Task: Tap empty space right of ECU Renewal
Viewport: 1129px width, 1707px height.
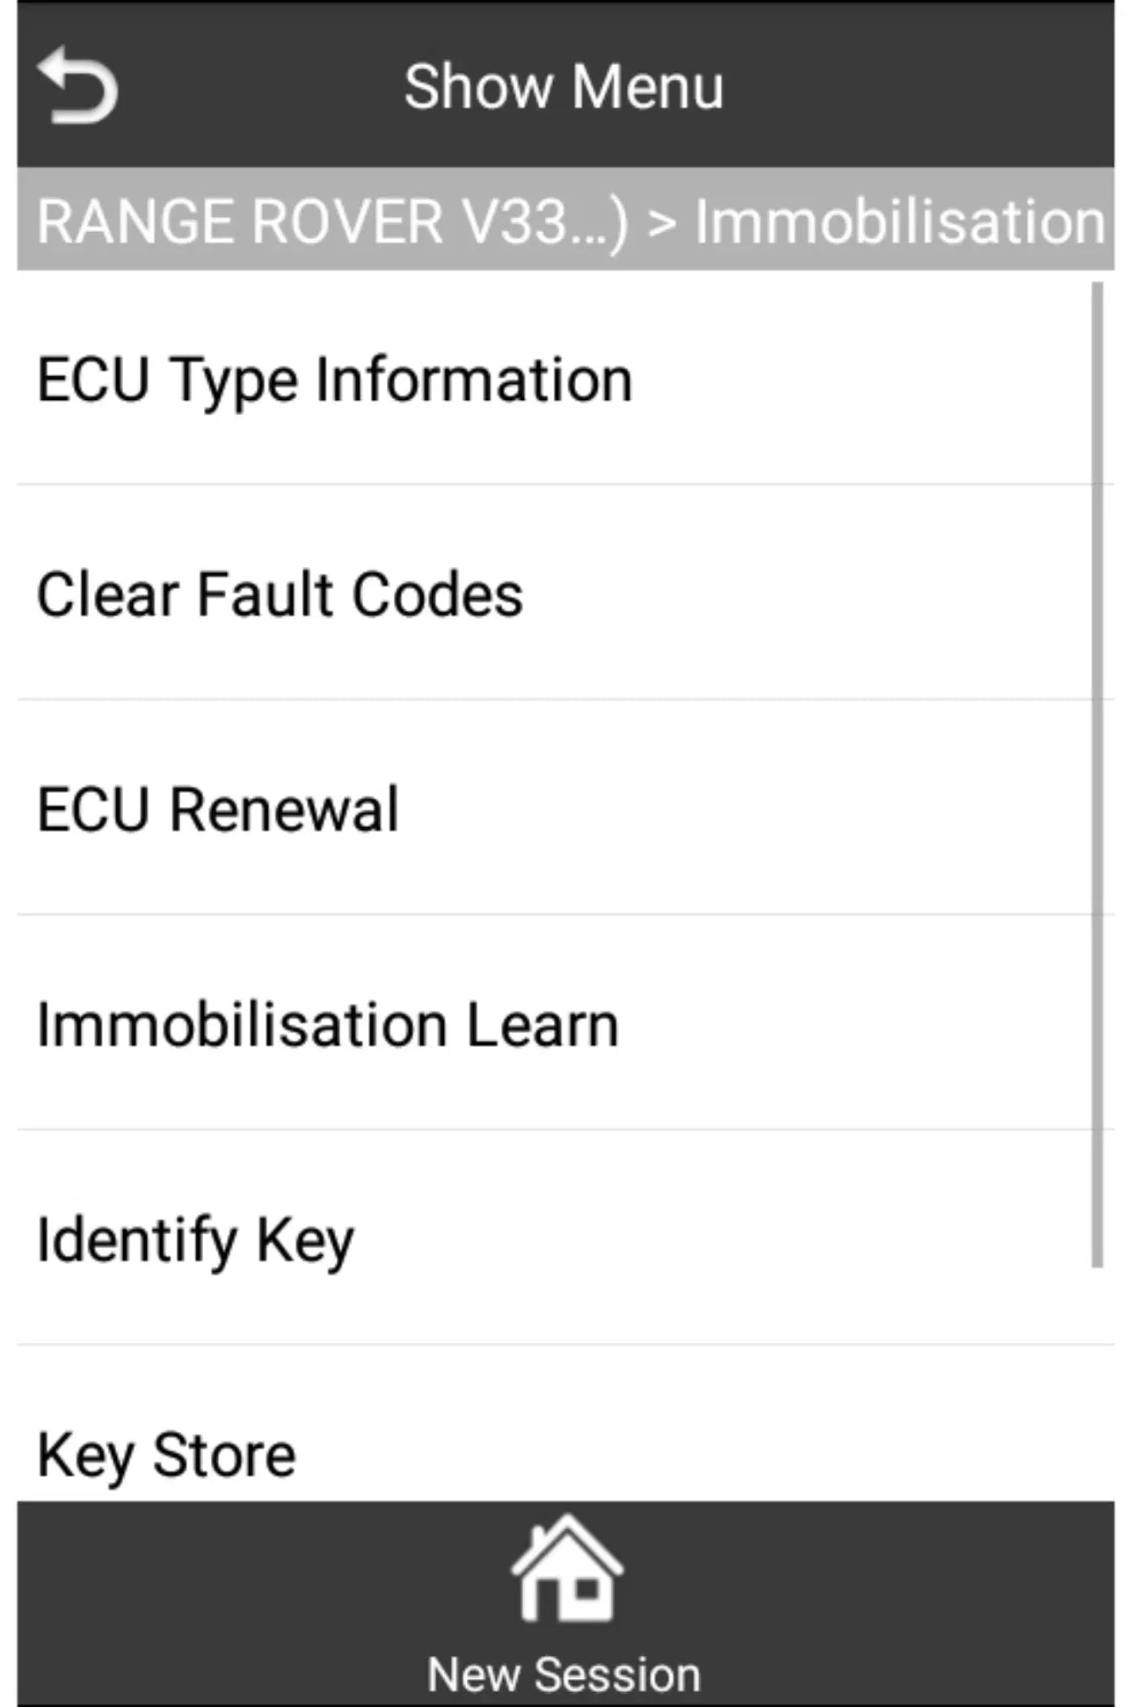Action: (x=747, y=810)
